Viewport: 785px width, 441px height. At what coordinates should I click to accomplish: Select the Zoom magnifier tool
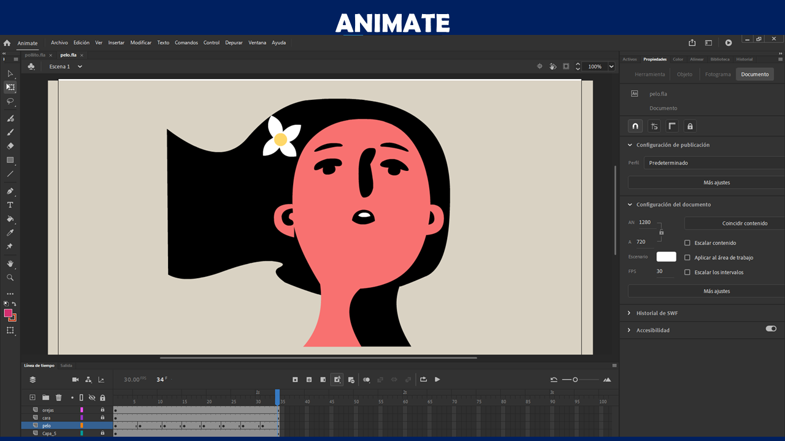[10, 277]
